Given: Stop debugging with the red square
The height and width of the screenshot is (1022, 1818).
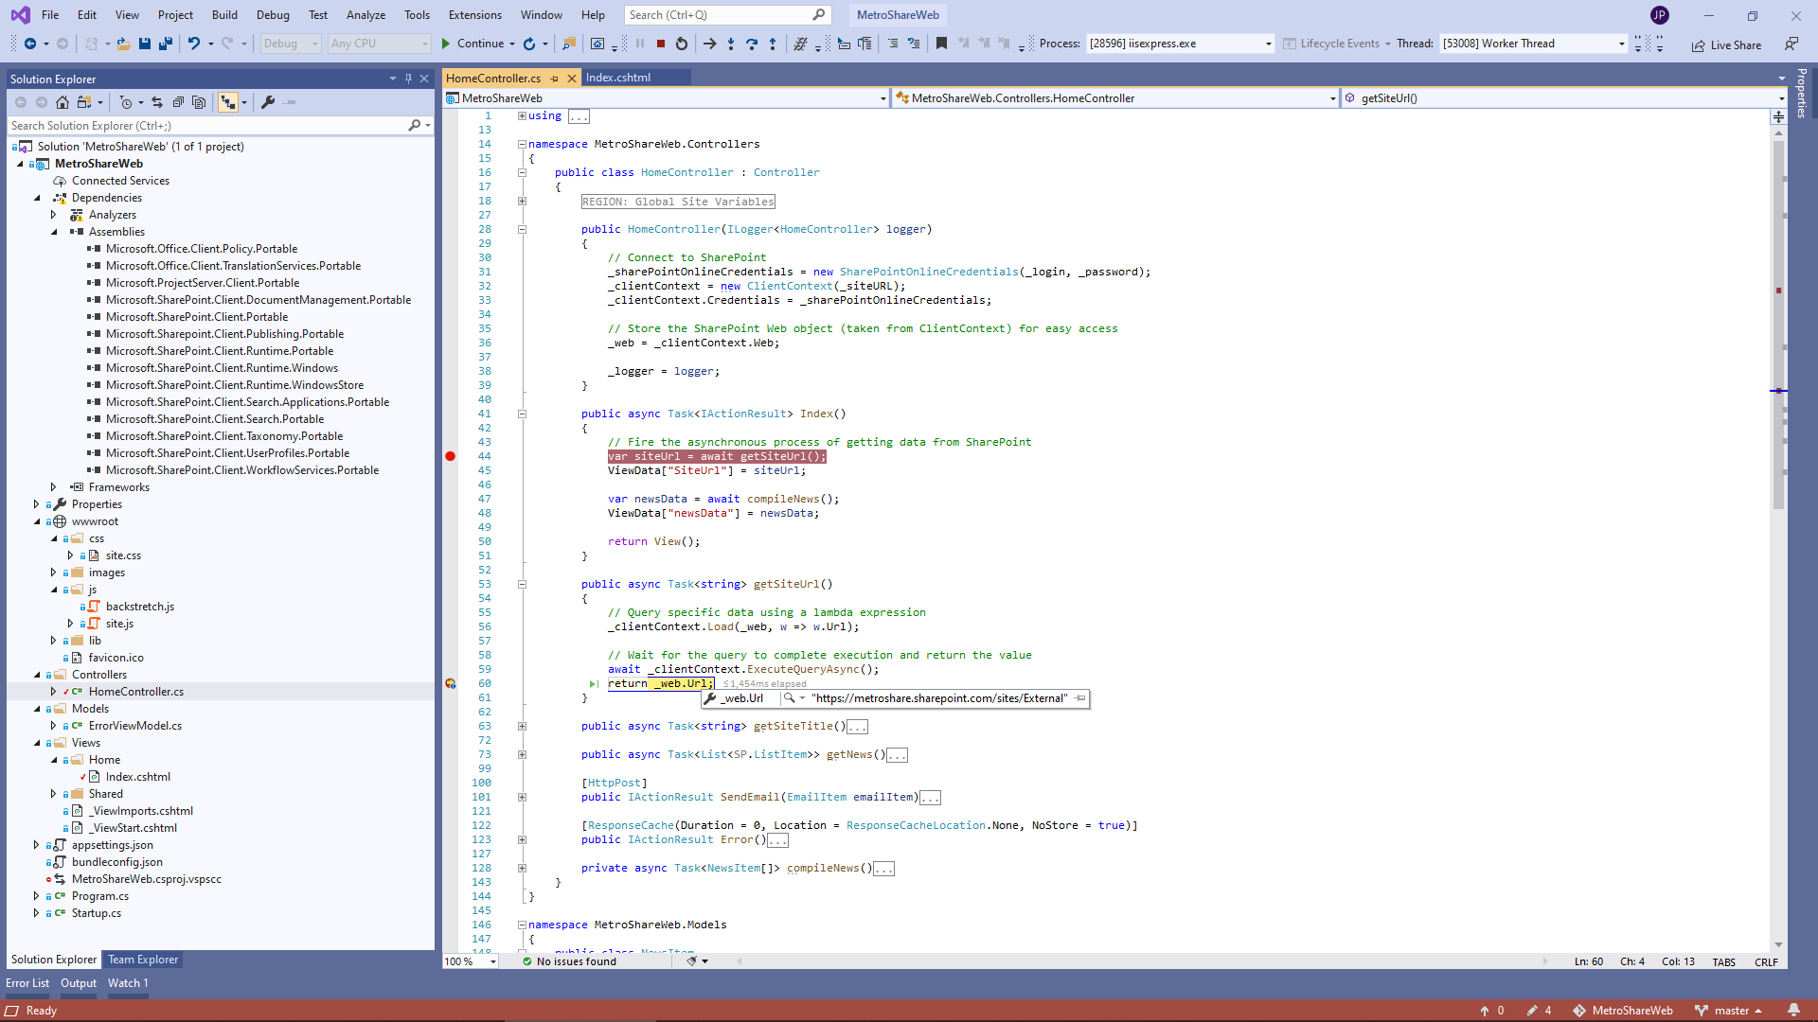Looking at the screenshot, I should coord(661,44).
